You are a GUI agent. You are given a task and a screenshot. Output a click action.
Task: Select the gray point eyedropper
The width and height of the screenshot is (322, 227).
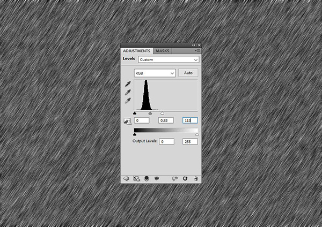128,93
